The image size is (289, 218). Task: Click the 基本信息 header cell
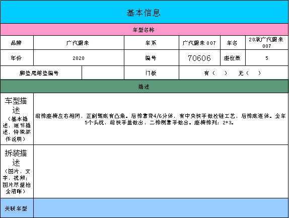coord(144,12)
